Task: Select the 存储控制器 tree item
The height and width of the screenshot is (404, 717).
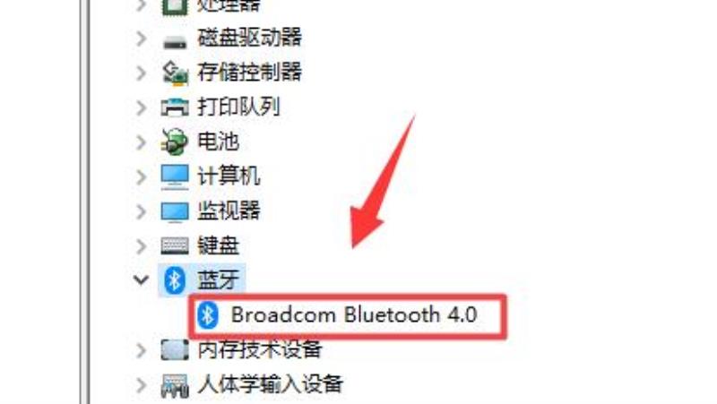Action: 250,73
